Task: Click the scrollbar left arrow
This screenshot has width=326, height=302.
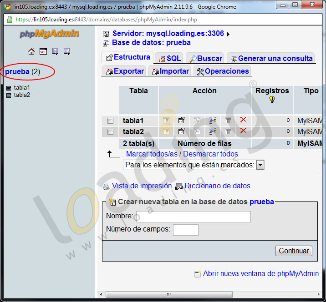Action: [x=101, y=294]
